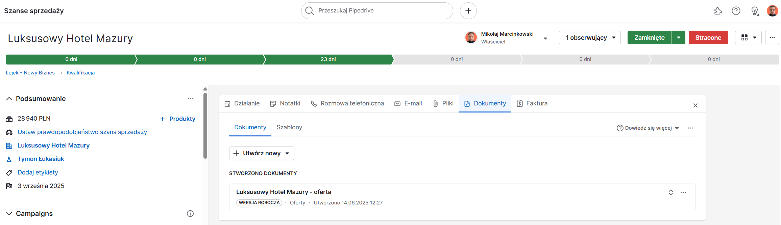Open oferta document options ellipsis

(x=683, y=192)
